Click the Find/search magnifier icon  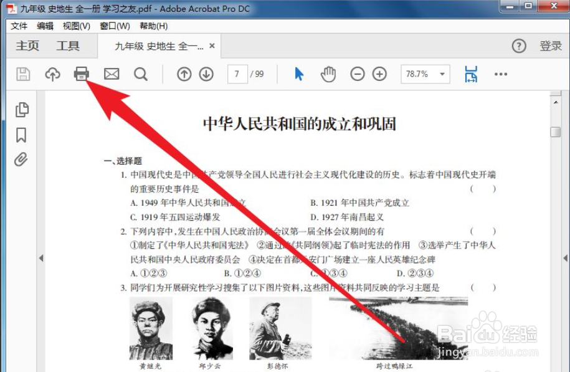coord(141,74)
